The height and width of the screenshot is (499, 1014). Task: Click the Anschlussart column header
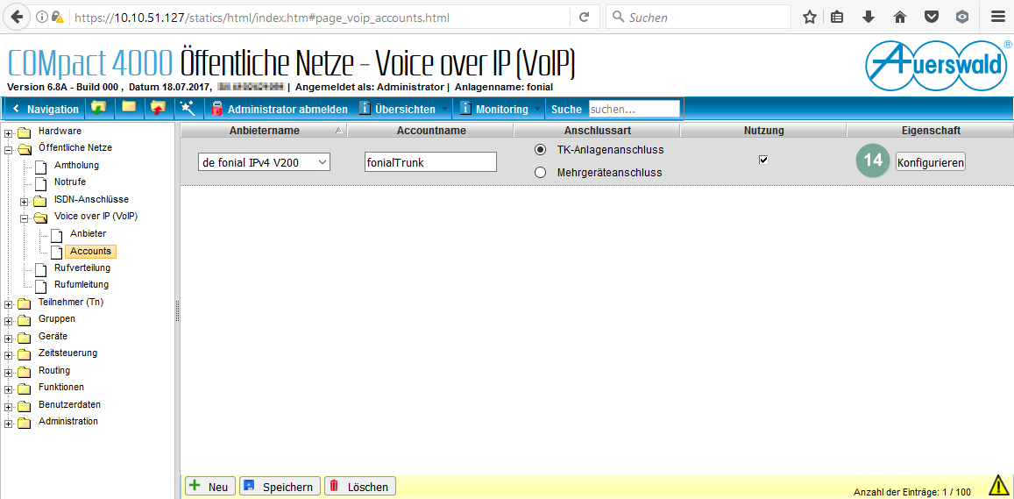pos(598,131)
